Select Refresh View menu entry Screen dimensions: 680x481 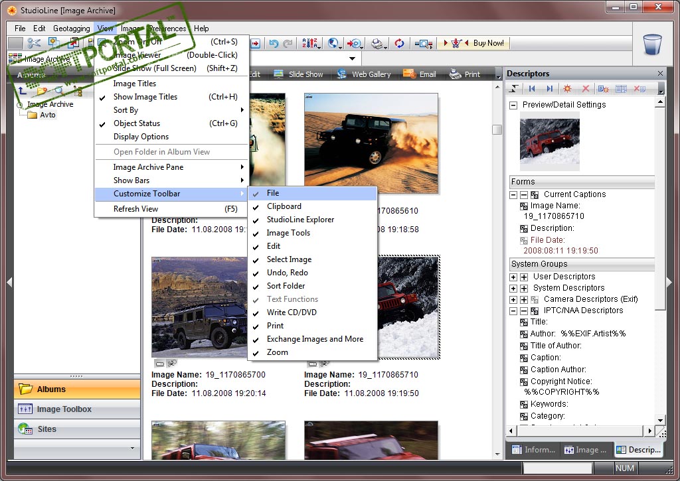tap(171, 209)
